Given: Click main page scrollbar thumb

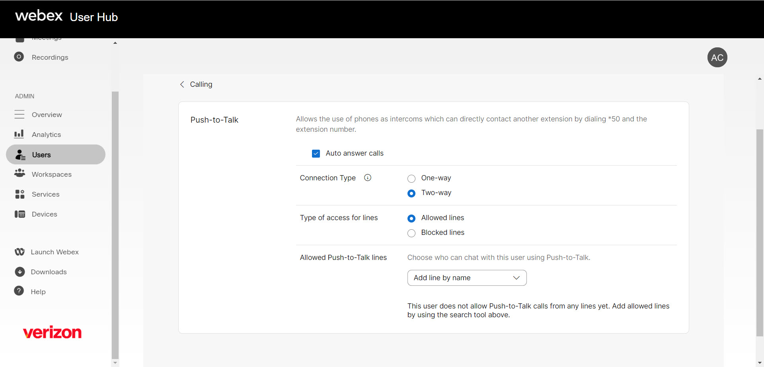Looking at the screenshot, I should 760,233.
